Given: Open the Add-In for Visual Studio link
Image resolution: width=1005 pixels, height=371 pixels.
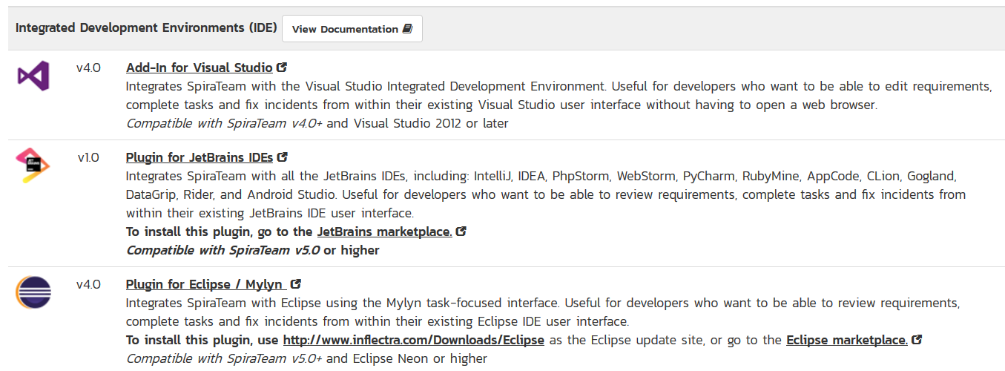Looking at the screenshot, I should (199, 68).
